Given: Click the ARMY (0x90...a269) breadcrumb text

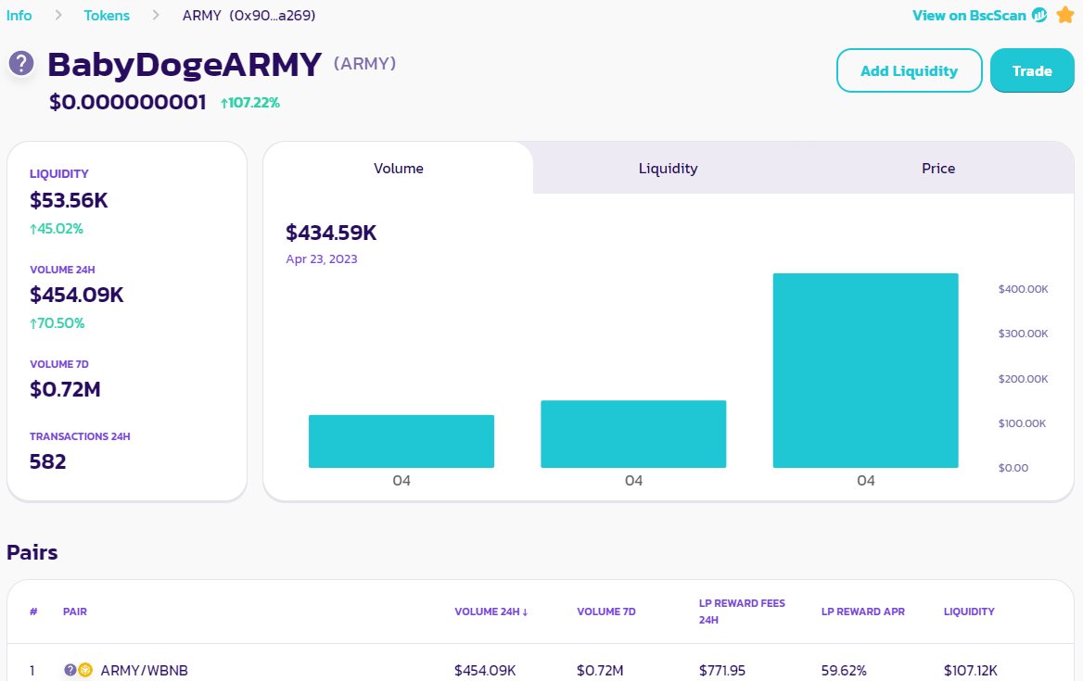Looking at the screenshot, I should [x=248, y=15].
